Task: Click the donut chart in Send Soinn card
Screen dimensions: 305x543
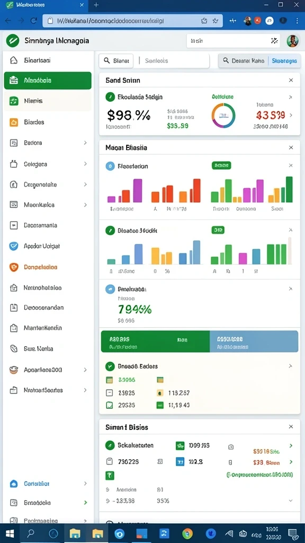Action: (x=223, y=116)
